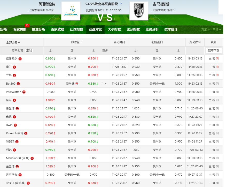Click the 0.740 initial odds in 易胜博 row
Viewport: 234px width, 187px height.
coord(178,108)
